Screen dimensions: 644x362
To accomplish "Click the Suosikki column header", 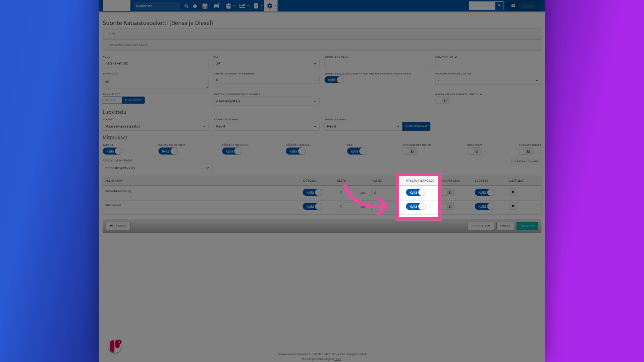I will [x=481, y=181].
